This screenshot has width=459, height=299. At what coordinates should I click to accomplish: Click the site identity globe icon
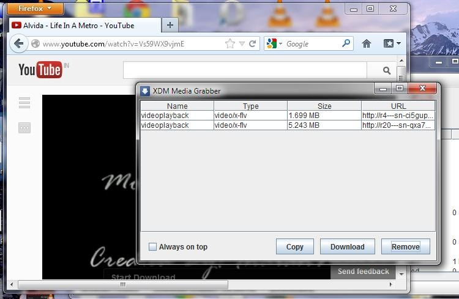pyautogui.click(x=35, y=44)
